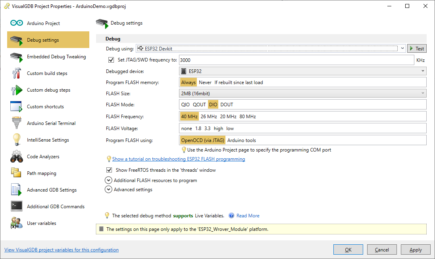
Task: Switch to IntelliSense Settings page
Action: pos(48,140)
